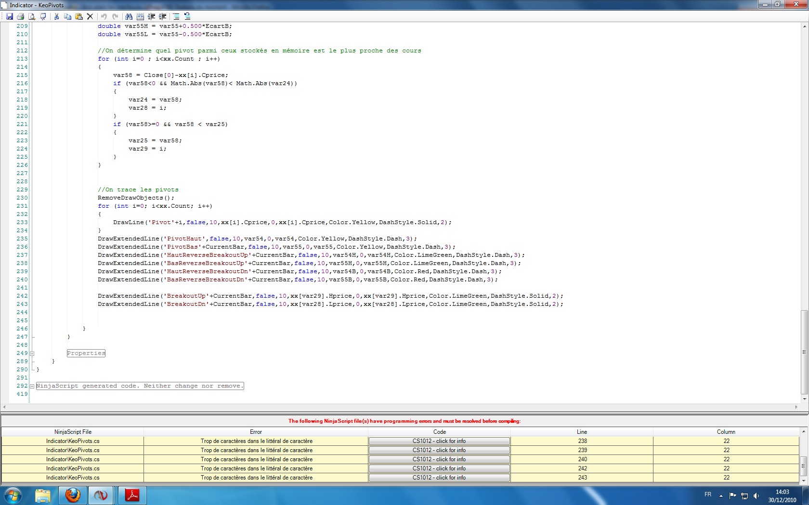The width and height of the screenshot is (809, 505).
Task: Click the Line column header in the error grid
Action: tap(582, 432)
